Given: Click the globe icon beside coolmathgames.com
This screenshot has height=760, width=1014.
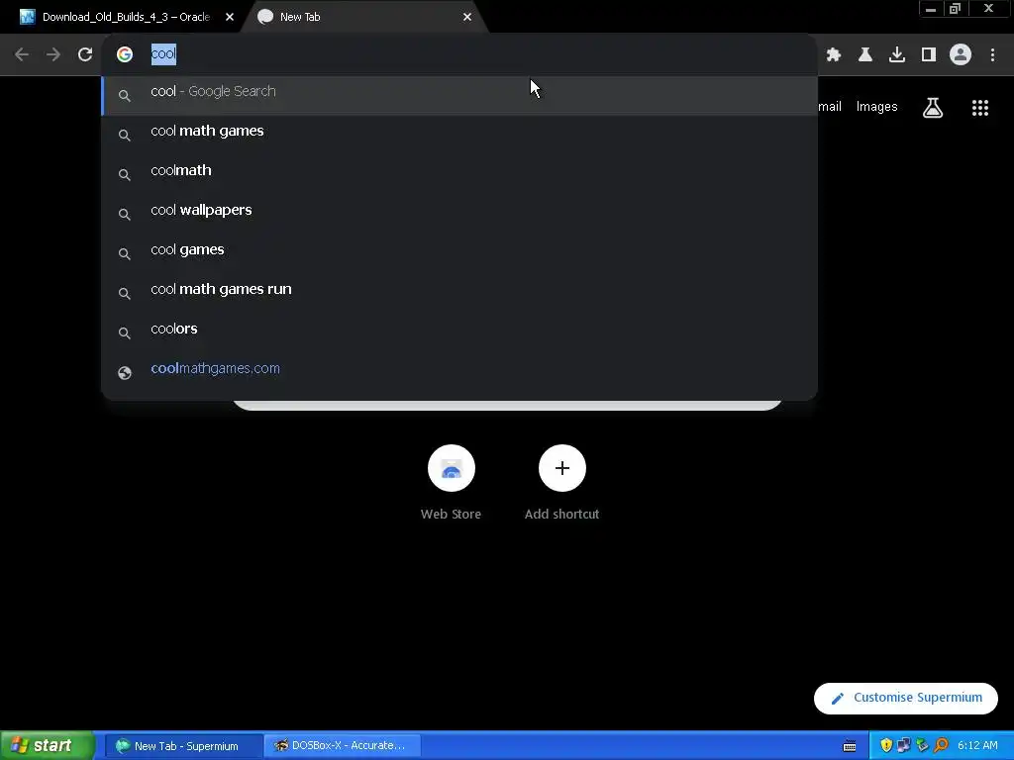Looking at the screenshot, I should (x=125, y=373).
